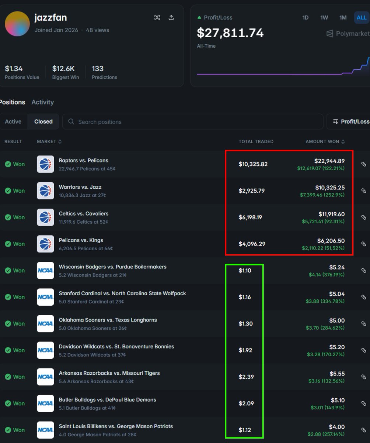Screen dimensions: 370x443
Task: Click NCAA logo for Stanford Cardinal row
Action: [x=45, y=297]
